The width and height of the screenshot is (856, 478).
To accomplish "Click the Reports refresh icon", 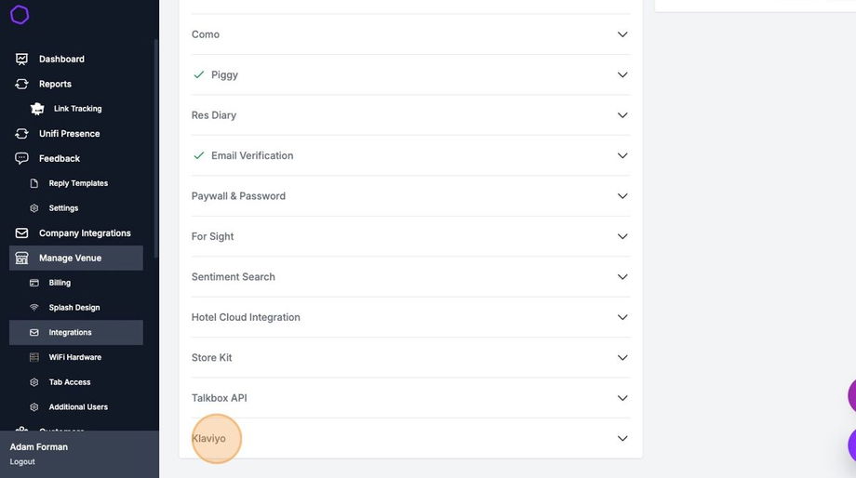I will pos(21,84).
